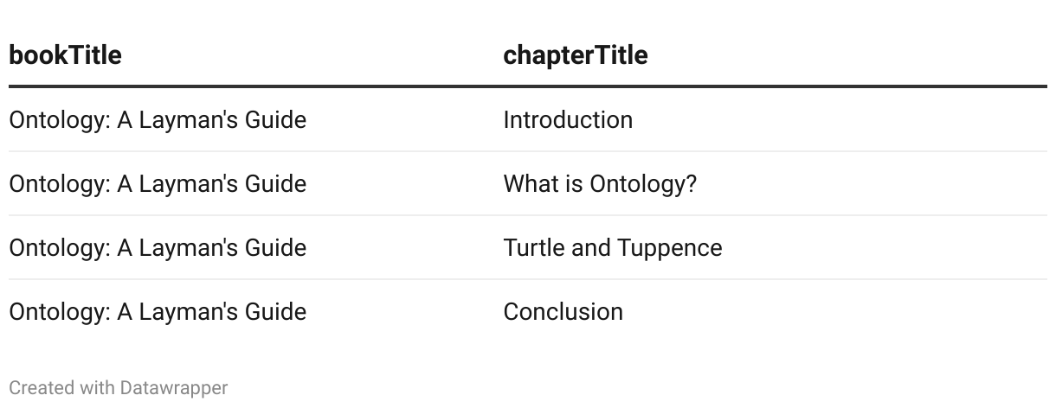Viewport: 1056px width, 408px height.
Task: Click the "What is Ontology?" chapter cell
Action: [x=600, y=183]
